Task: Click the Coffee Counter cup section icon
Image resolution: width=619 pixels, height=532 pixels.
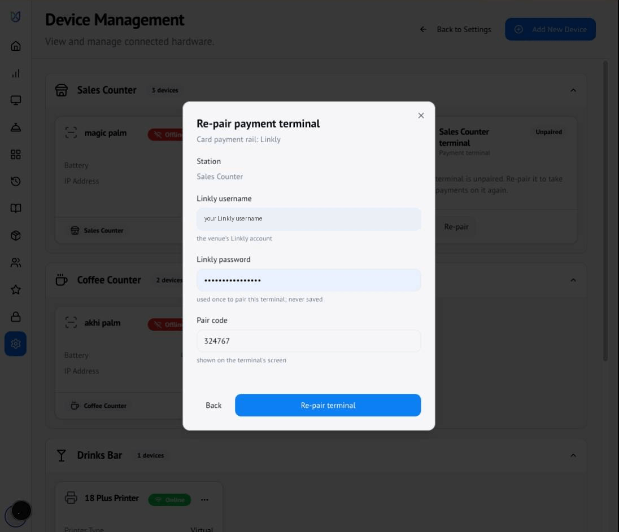Action: 61,280
